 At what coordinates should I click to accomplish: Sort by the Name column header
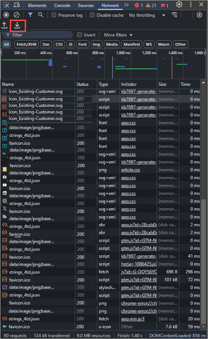coord(38,85)
